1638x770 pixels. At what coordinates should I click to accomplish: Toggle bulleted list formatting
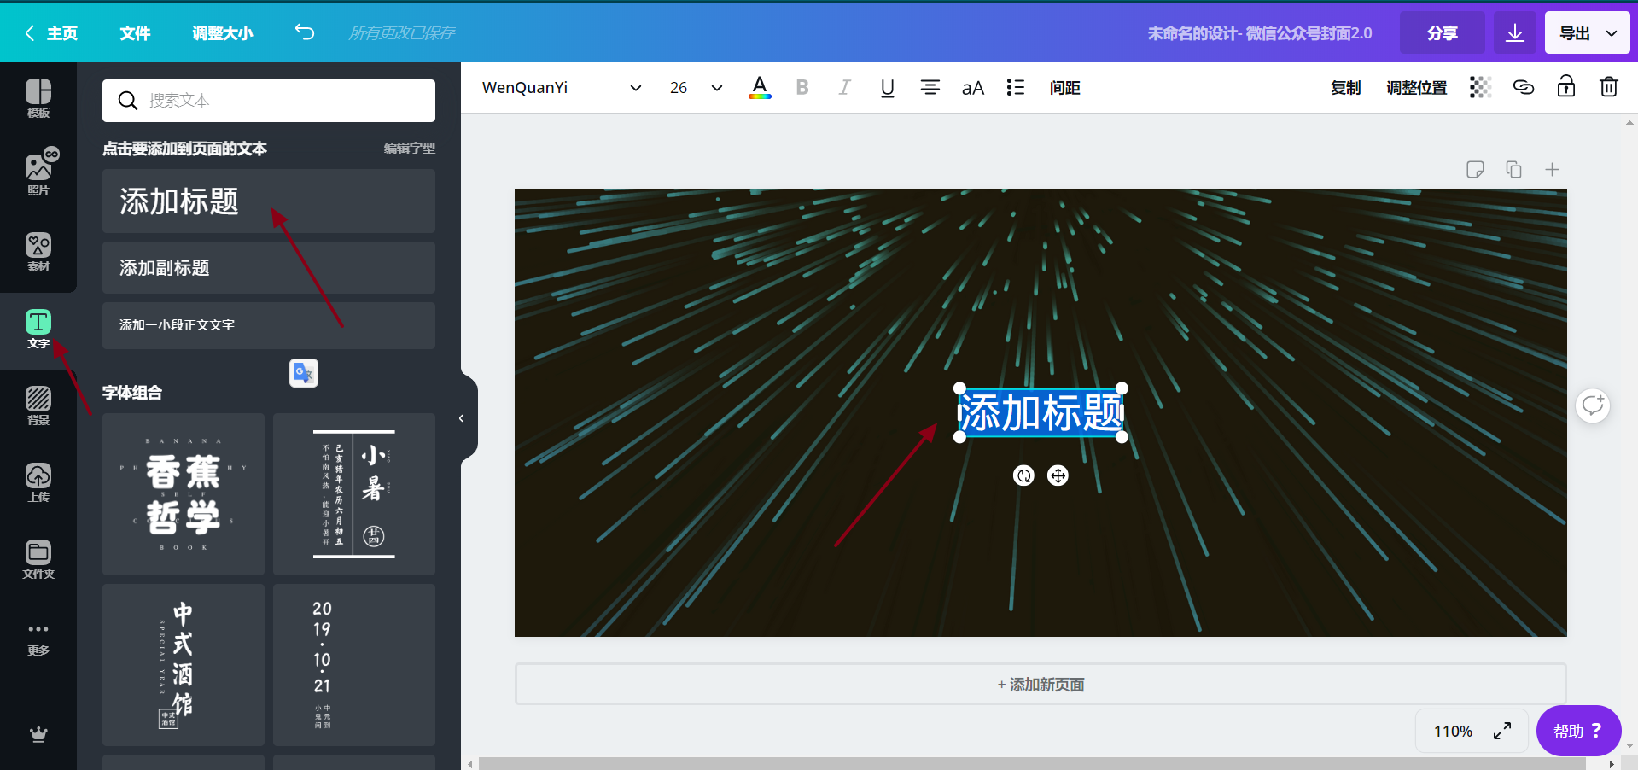[x=1016, y=87]
